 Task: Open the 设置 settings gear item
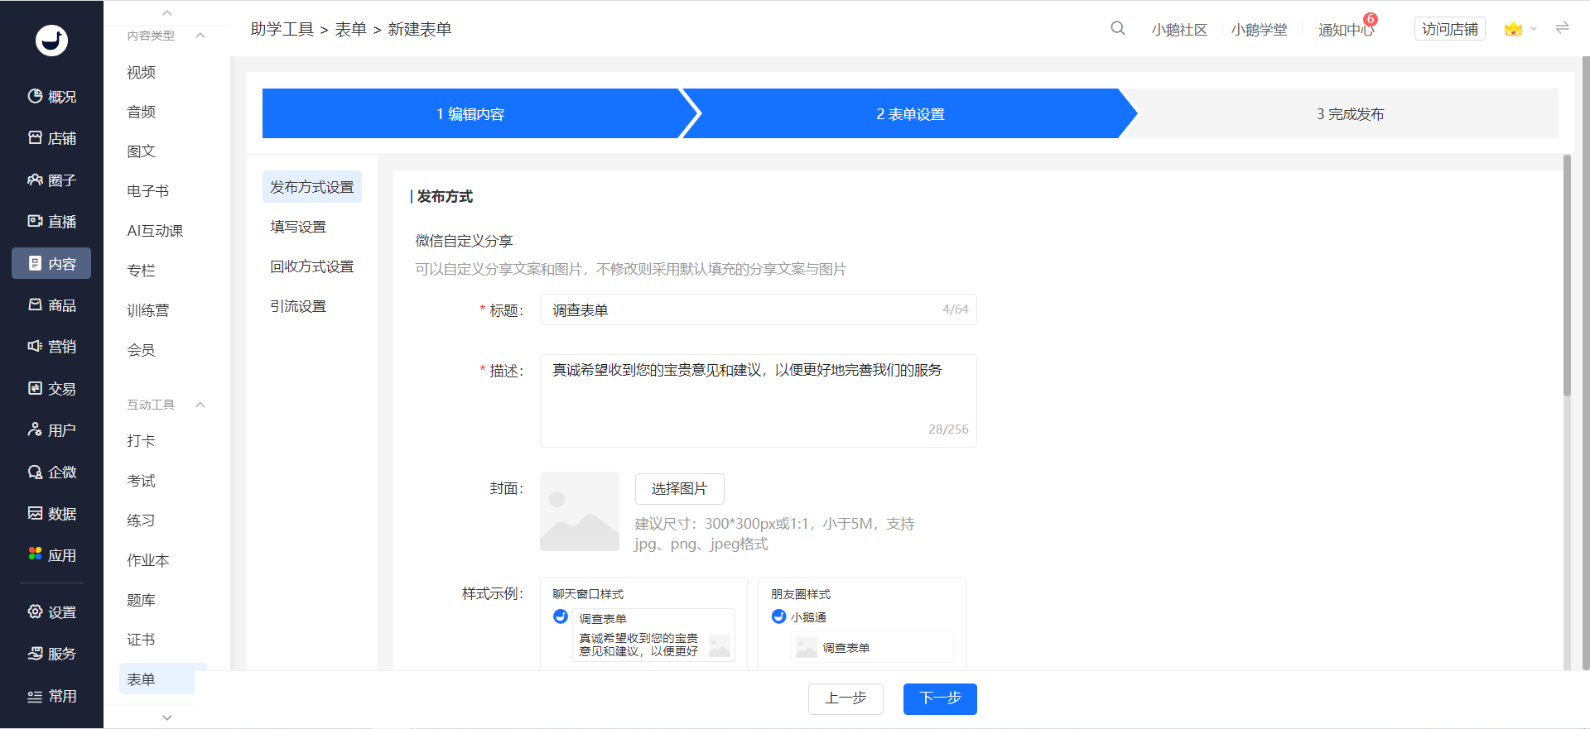click(51, 612)
